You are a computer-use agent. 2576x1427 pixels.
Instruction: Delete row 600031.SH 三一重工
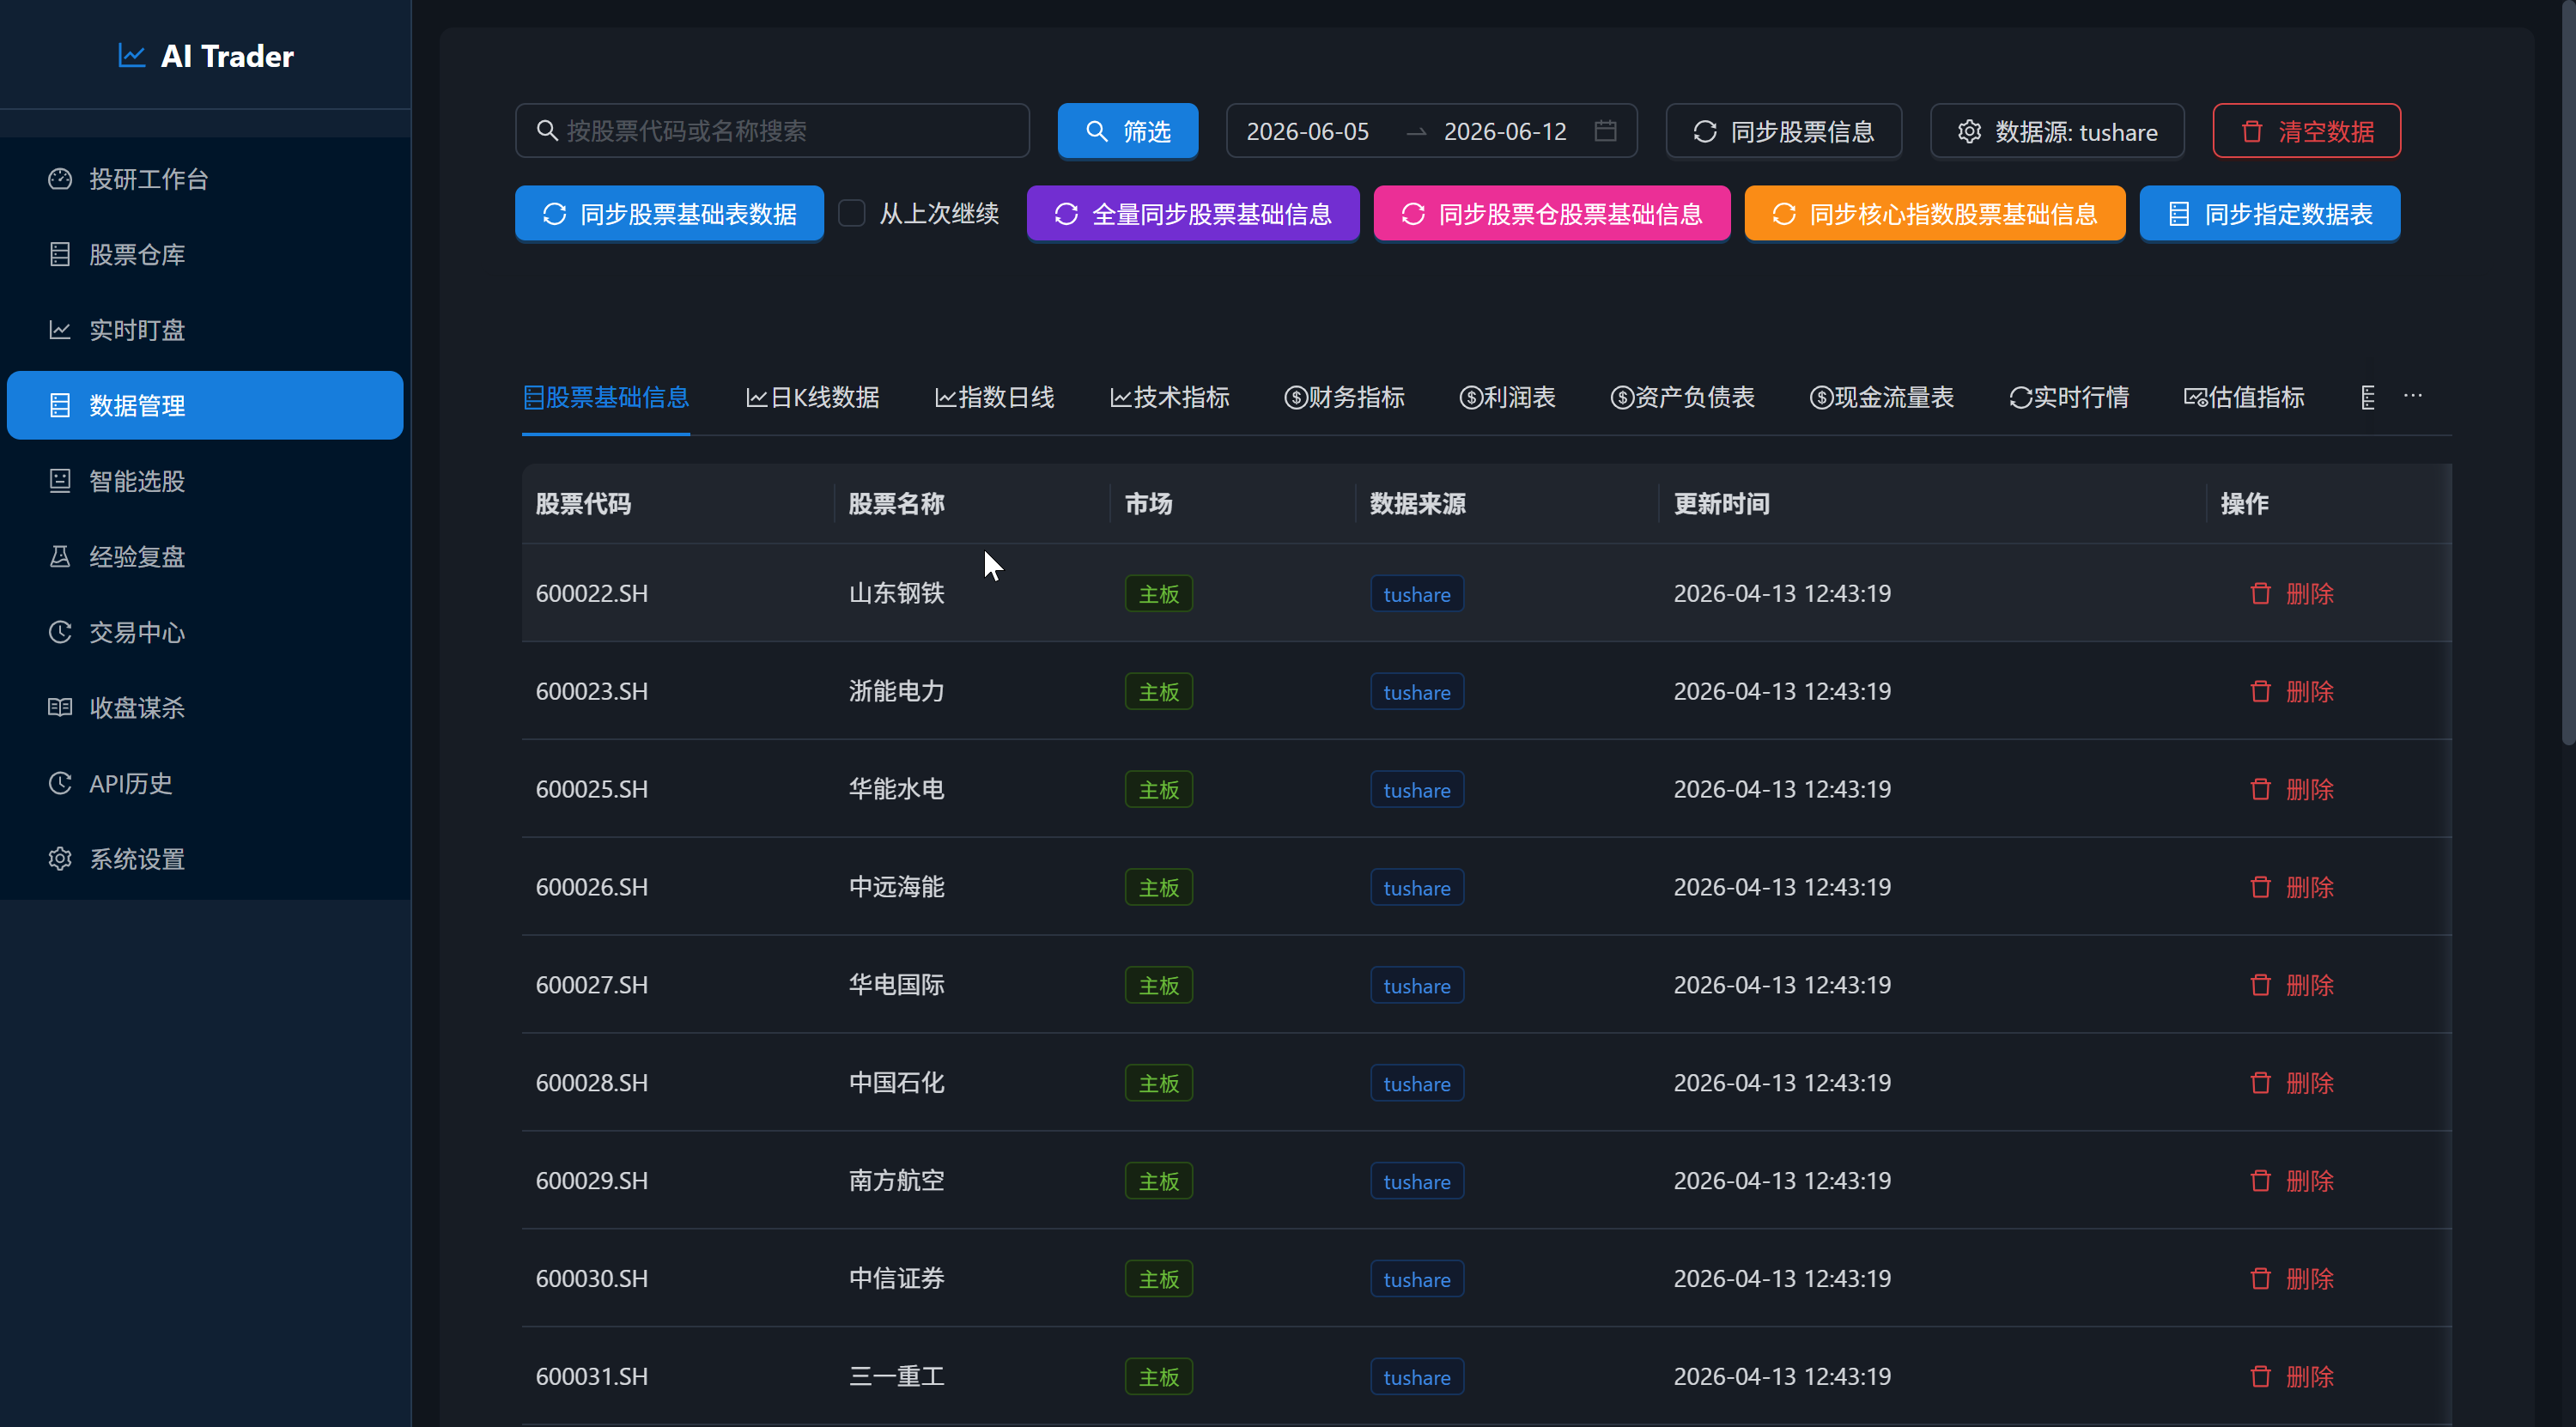(2291, 1377)
